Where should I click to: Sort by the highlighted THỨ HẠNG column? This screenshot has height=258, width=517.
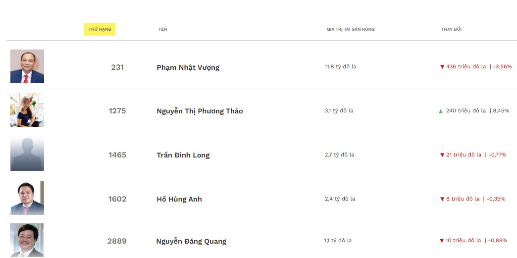point(100,30)
